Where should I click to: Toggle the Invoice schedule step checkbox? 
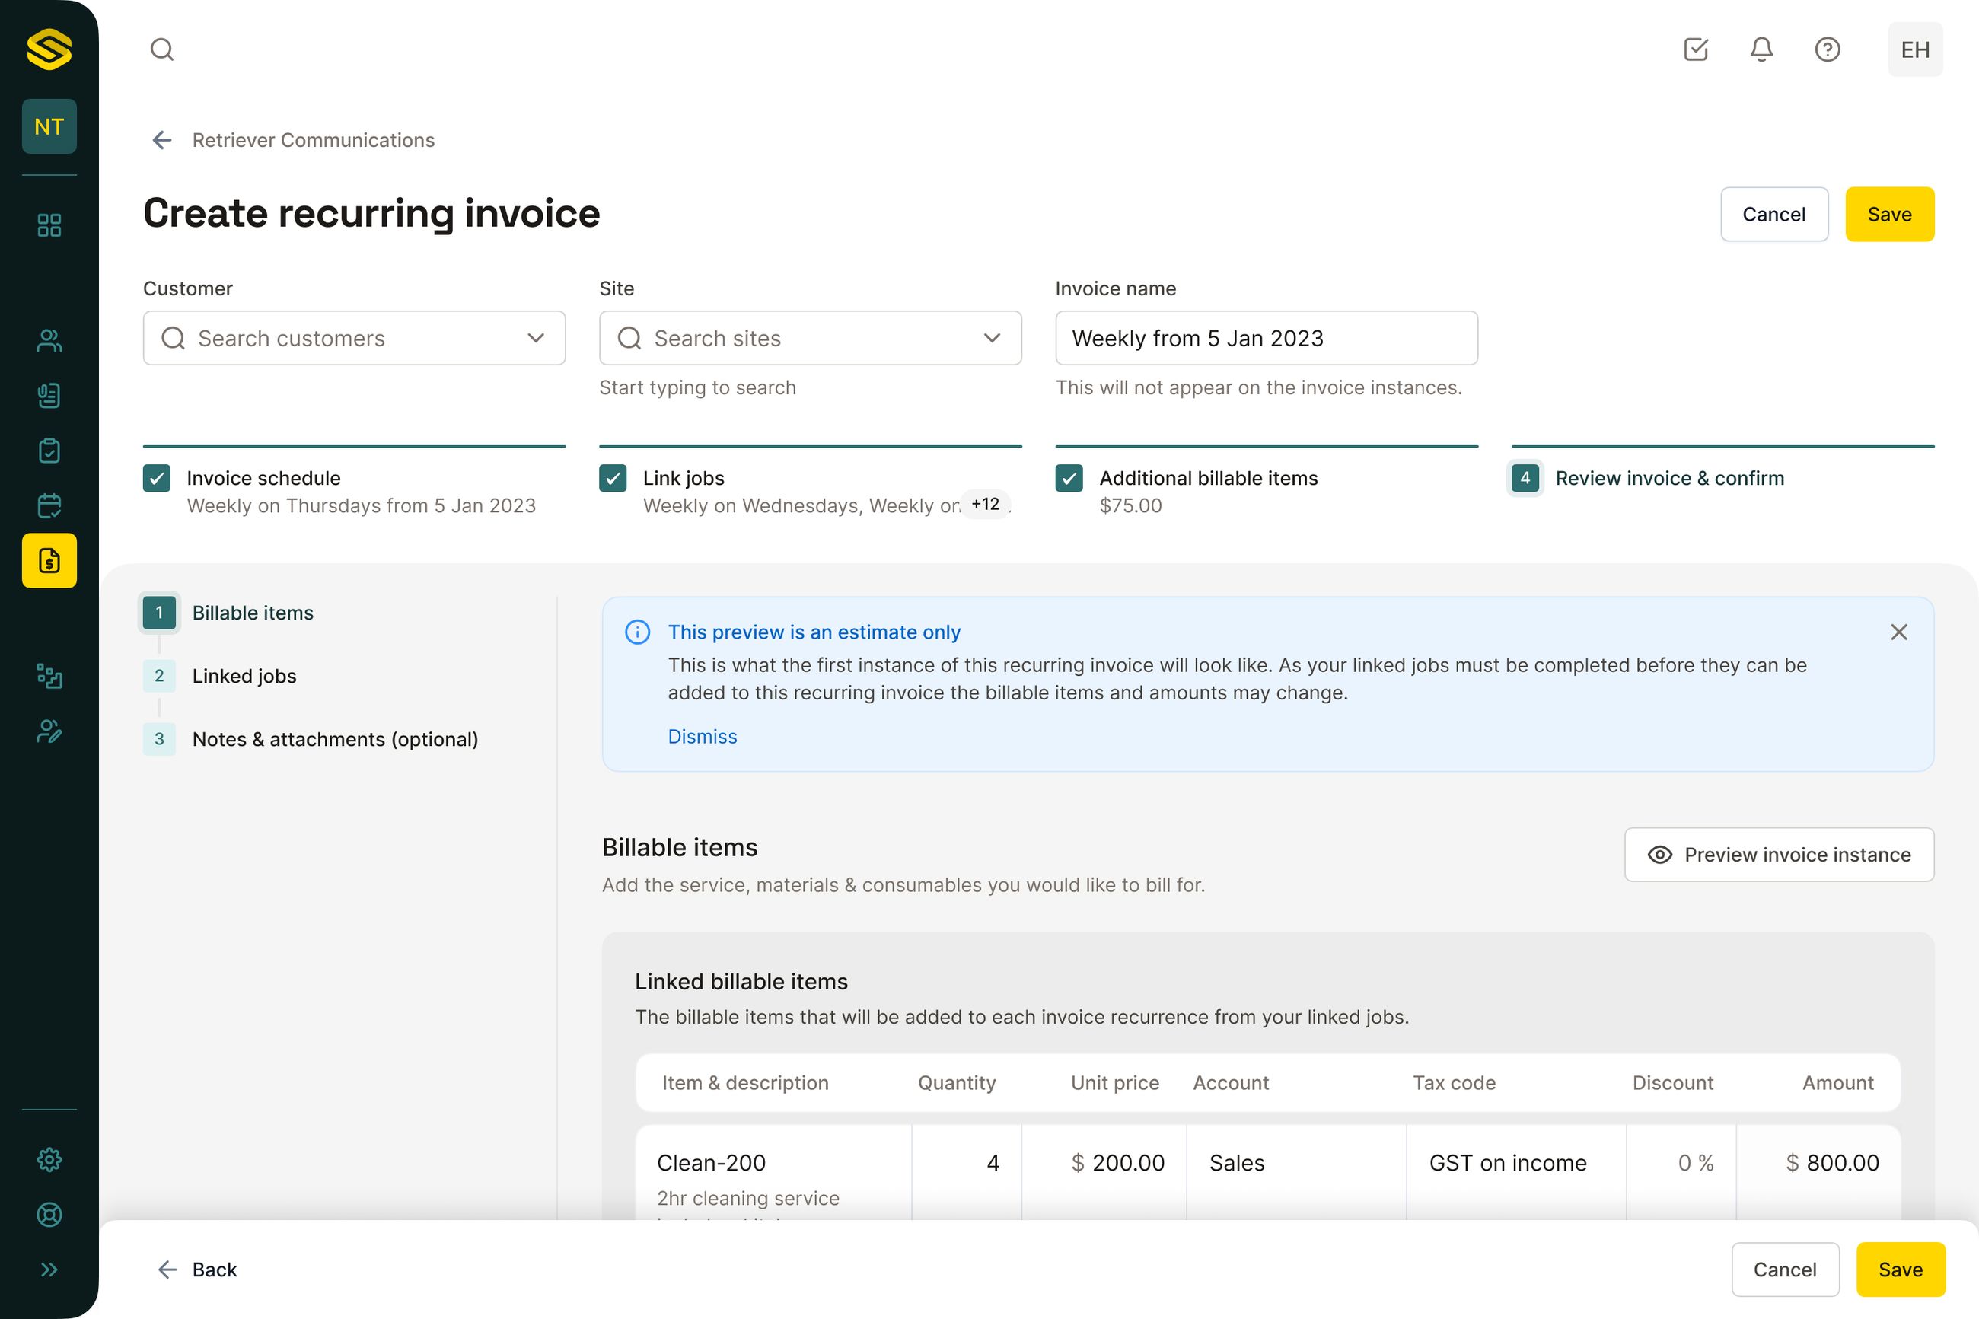158,479
